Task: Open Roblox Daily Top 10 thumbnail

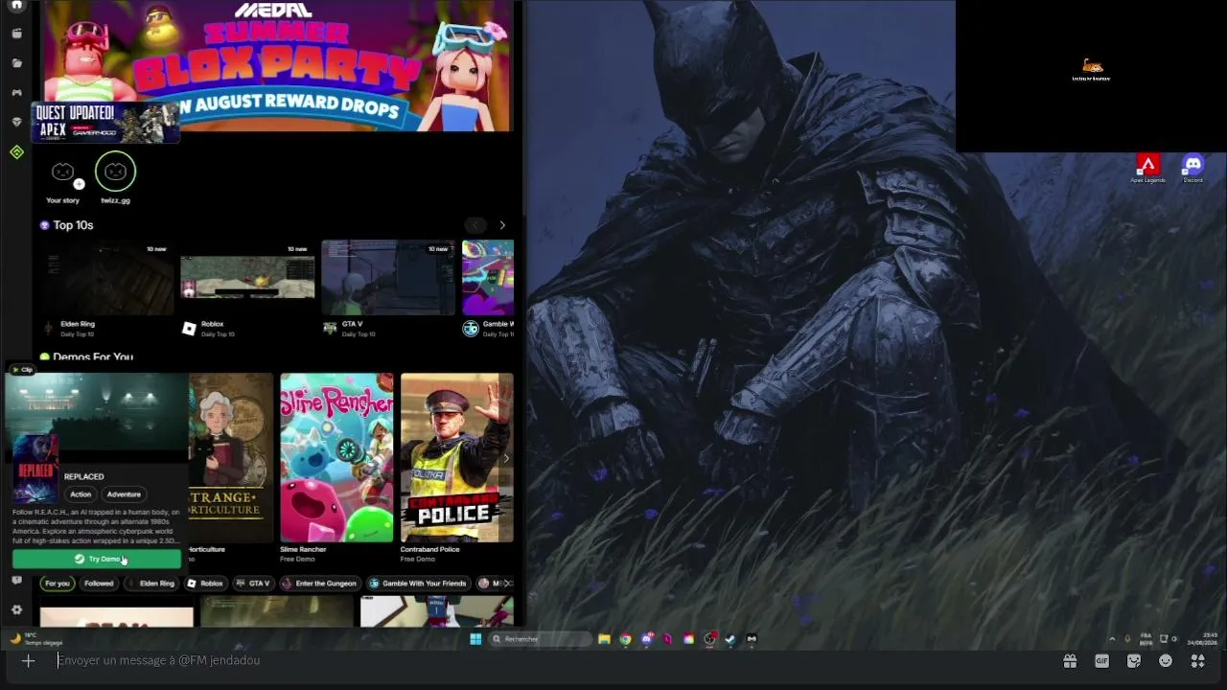Action: pyautogui.click(x=247, y=278)
